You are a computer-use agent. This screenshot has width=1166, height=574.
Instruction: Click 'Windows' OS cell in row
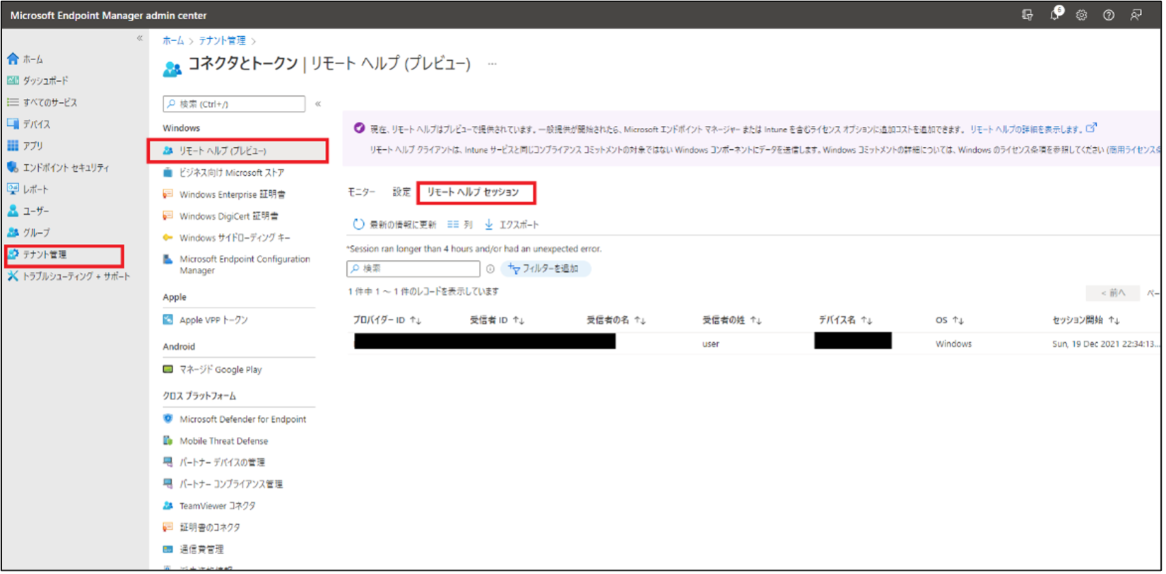pyautogui.click(x=953, y=344)
